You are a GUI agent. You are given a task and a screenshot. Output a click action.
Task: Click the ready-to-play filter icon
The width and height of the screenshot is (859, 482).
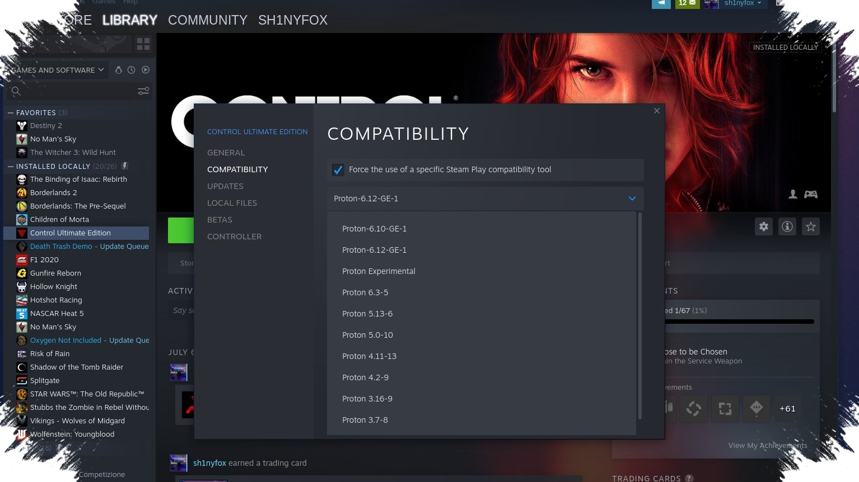(146, 70)
